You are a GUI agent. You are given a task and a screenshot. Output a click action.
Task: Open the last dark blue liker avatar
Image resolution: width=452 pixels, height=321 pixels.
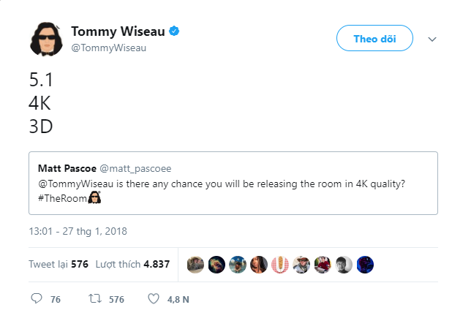pyautogui.click(x=365, y=265)
